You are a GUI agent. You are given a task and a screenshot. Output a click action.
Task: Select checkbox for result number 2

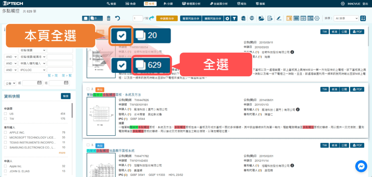pyautogui.click(x=88, y=89)
